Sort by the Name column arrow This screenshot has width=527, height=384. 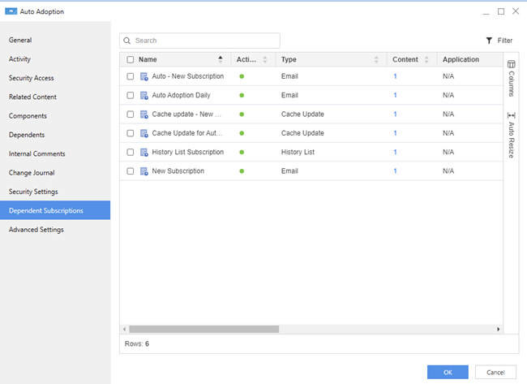point(220,59)
